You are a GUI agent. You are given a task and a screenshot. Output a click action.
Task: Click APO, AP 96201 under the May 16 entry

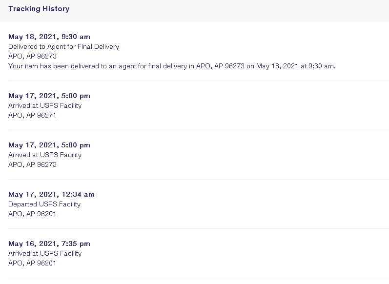click(x=32, y=263)
